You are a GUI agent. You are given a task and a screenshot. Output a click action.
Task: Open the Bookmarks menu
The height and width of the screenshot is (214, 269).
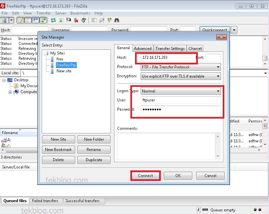pos(80,13)
